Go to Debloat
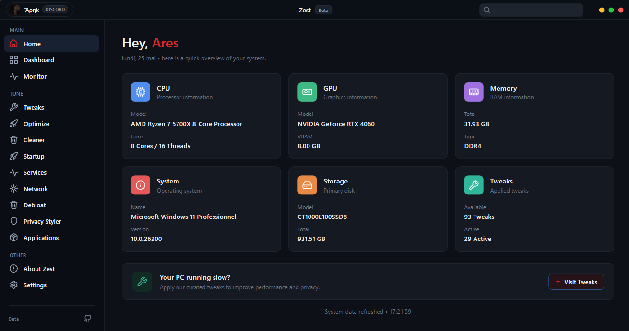This screenshot has width=629, height=331. [52, 205]
